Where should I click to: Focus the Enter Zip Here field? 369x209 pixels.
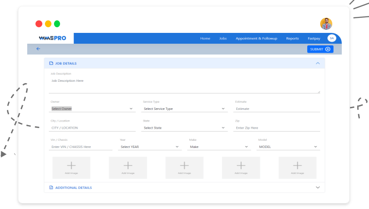[x=277, y=128]
